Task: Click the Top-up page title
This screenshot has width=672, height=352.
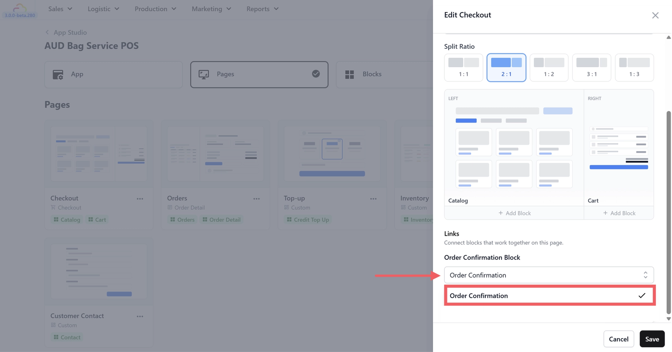Action: coord(294,198)
